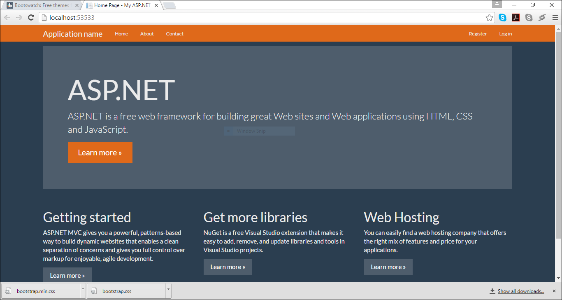Click the orange Learn more button

[x=100, y=152]
